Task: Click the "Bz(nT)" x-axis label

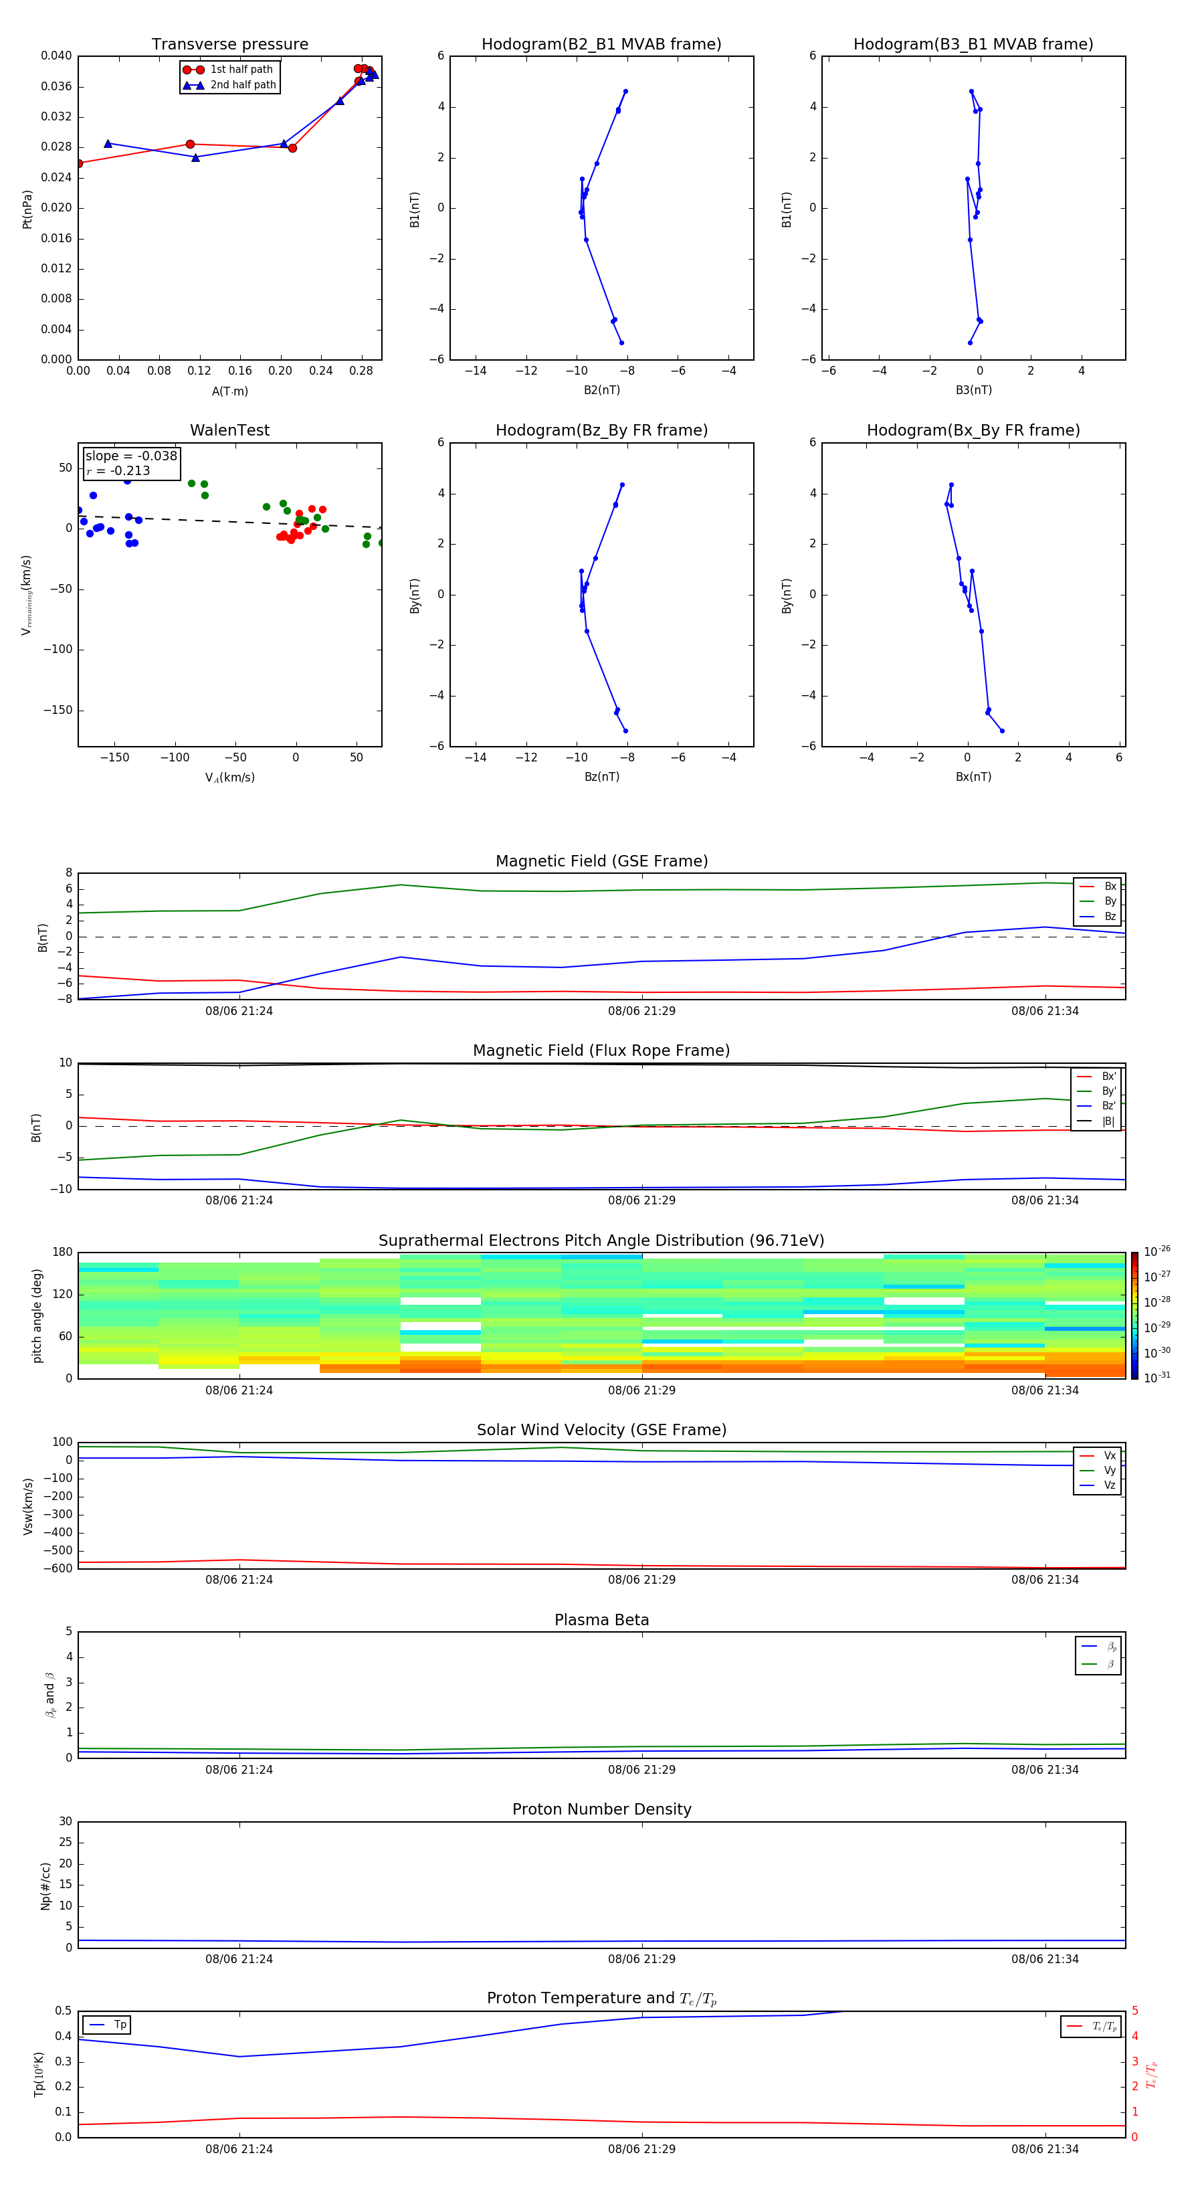Action: [601, 777]
